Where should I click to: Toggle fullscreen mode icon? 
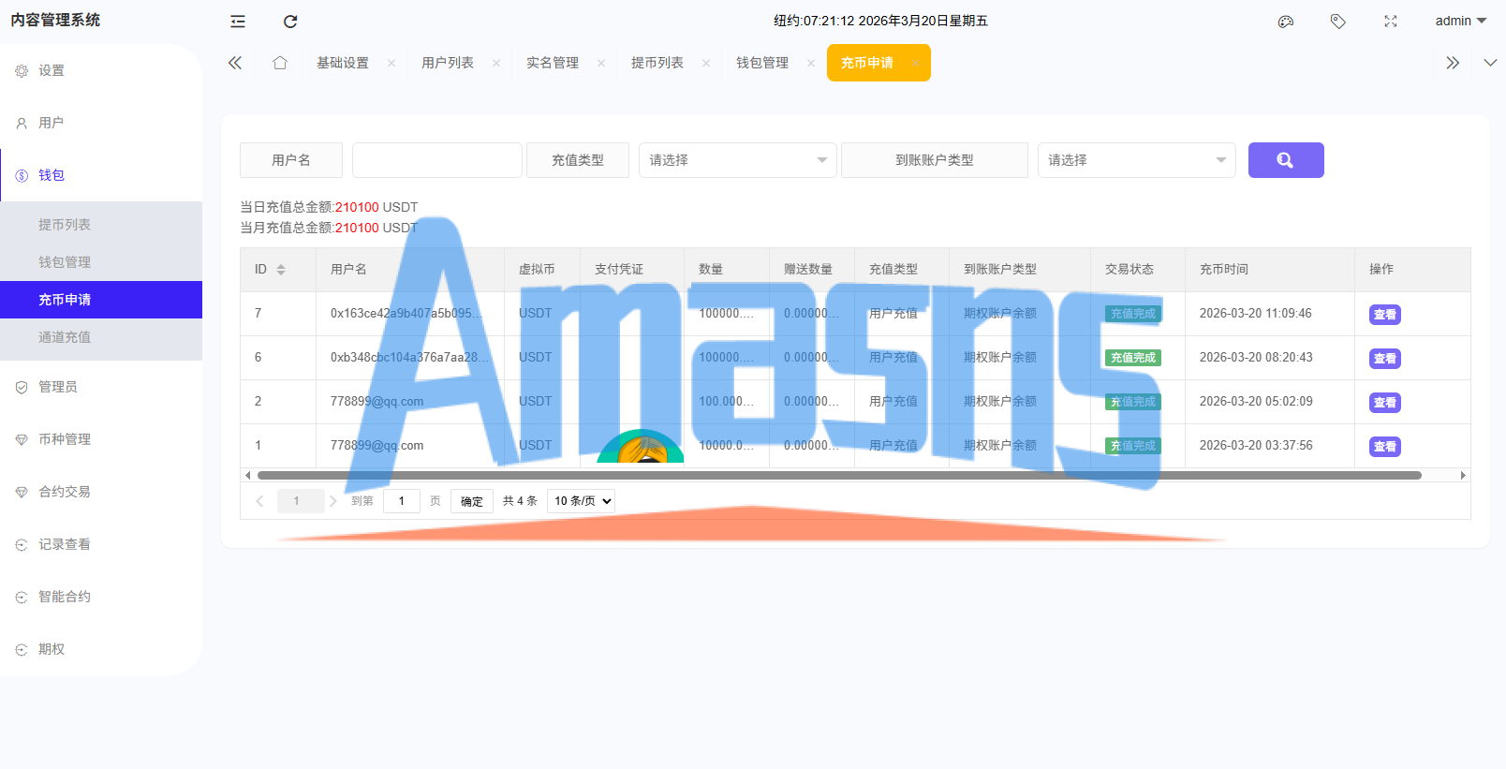[x=1391, y=22]
